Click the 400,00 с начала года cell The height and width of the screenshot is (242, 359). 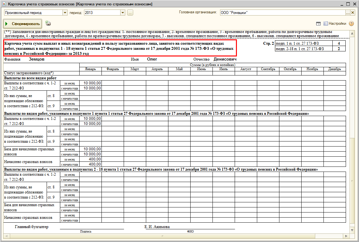[90, 164]
